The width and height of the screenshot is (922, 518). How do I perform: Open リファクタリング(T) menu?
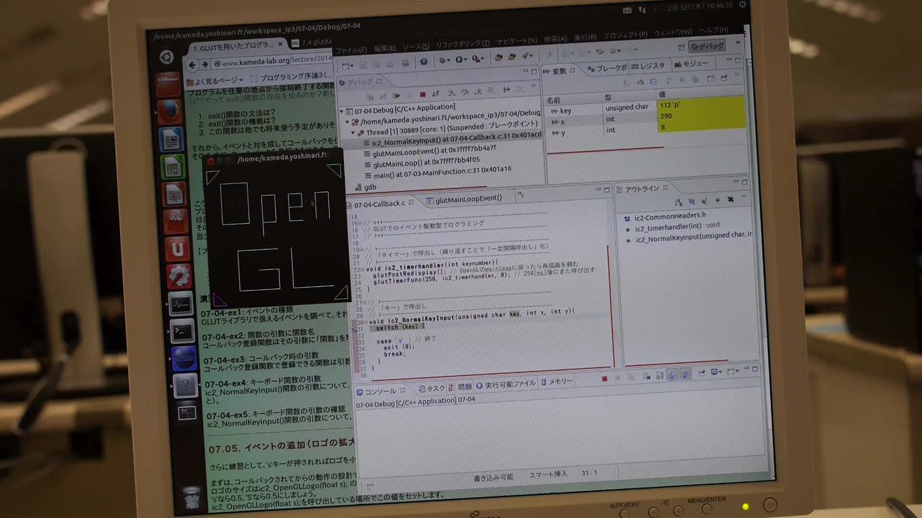[x=463, y=44]
